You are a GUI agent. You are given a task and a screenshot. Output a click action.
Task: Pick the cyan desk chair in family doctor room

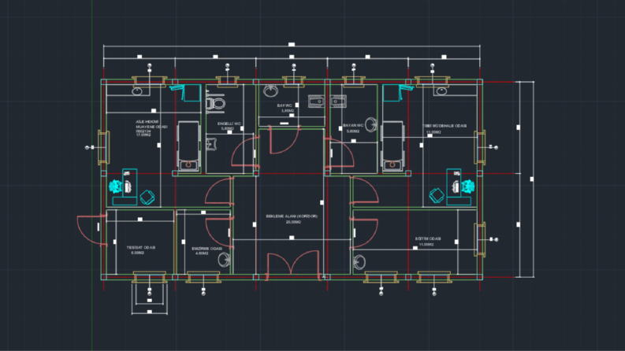coord(116,187)
